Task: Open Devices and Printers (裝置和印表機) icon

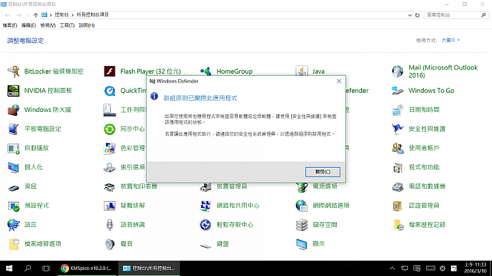Action: point(109,187)
